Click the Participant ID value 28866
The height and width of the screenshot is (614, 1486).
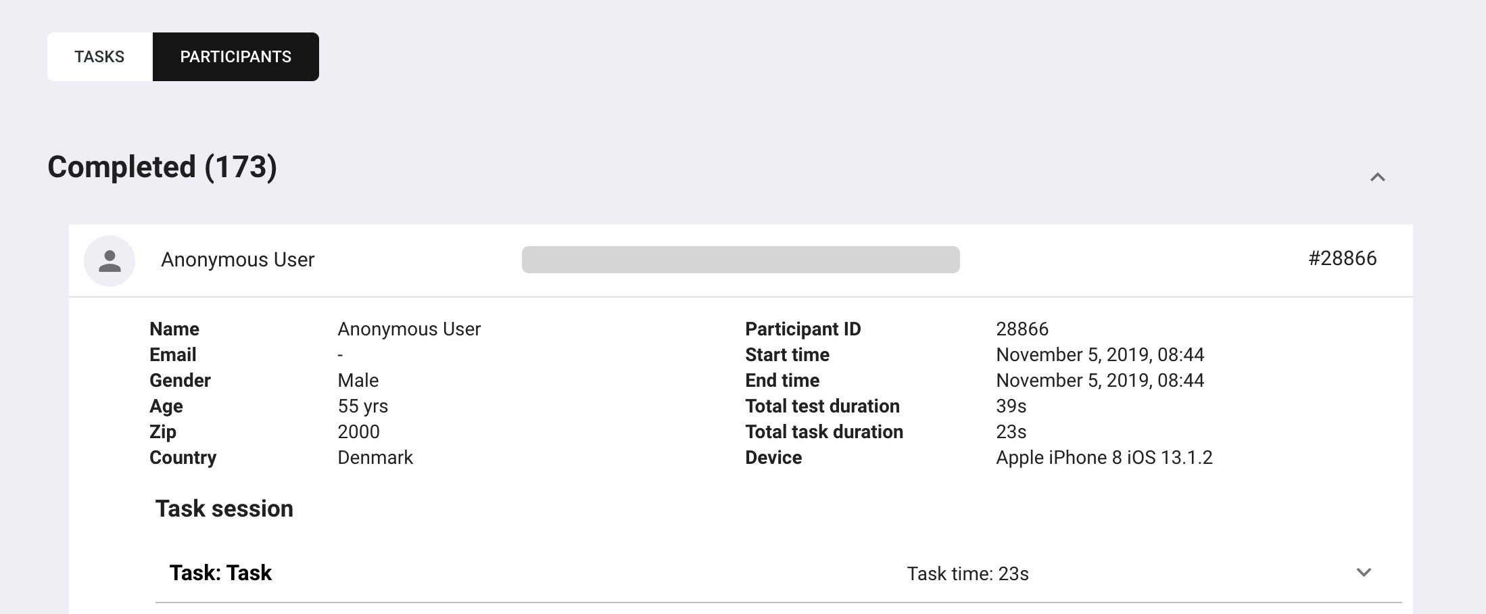pyautogui.click(x=1022, y=329)
